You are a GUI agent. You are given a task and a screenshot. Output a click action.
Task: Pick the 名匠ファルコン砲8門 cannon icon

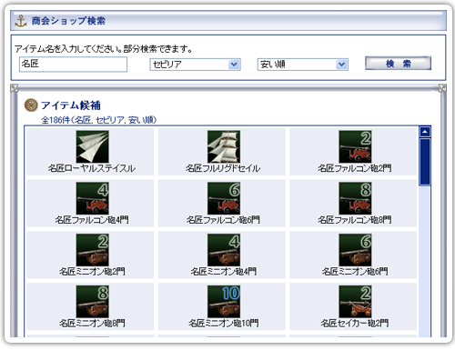pos(355,198)
